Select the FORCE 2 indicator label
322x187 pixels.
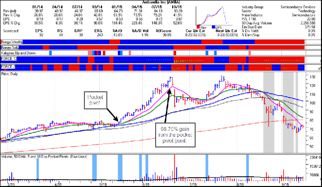coord(8,66)
